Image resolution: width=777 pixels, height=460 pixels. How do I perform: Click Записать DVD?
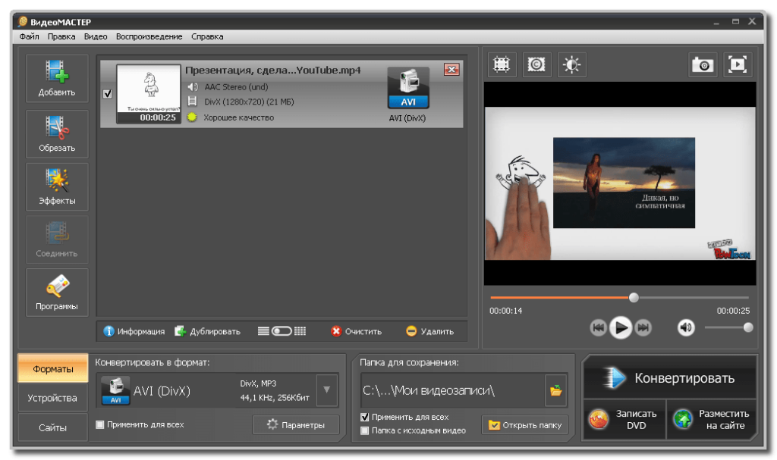[624, 419]
